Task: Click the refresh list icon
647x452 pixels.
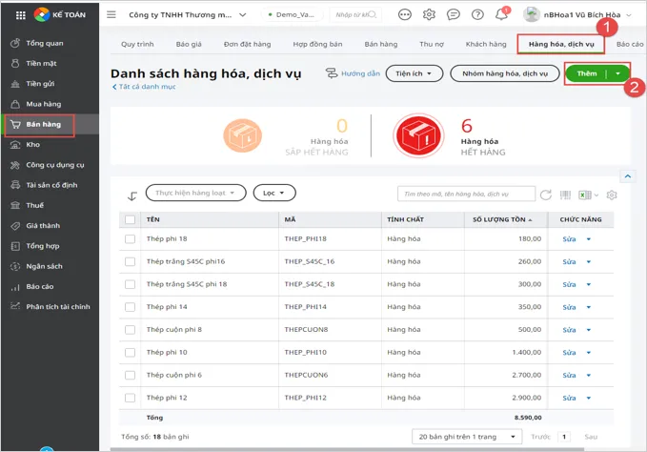Action: click(x=546, y=195)
